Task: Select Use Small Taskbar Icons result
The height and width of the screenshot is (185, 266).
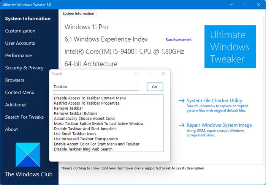Action: (75, 134)
